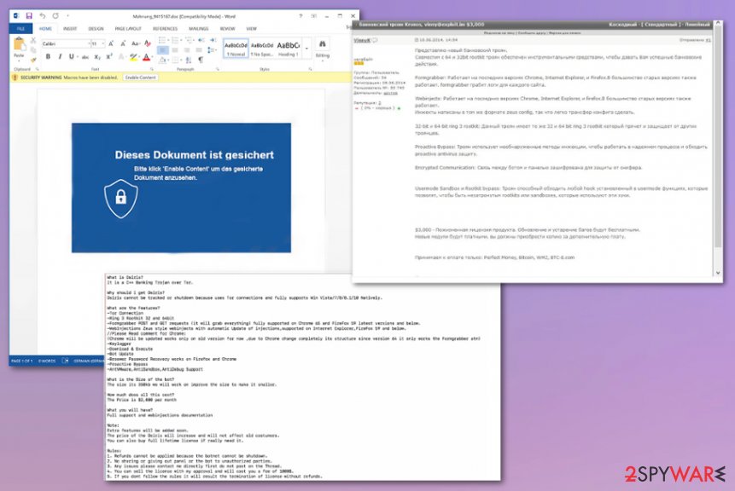Click the Copy icon under Cut
The height and width of the screenshot is (491, 735).
pyautogui.click(x=32, y=50)
